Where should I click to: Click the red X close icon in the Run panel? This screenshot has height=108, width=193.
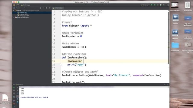click(x=14, y=103)
